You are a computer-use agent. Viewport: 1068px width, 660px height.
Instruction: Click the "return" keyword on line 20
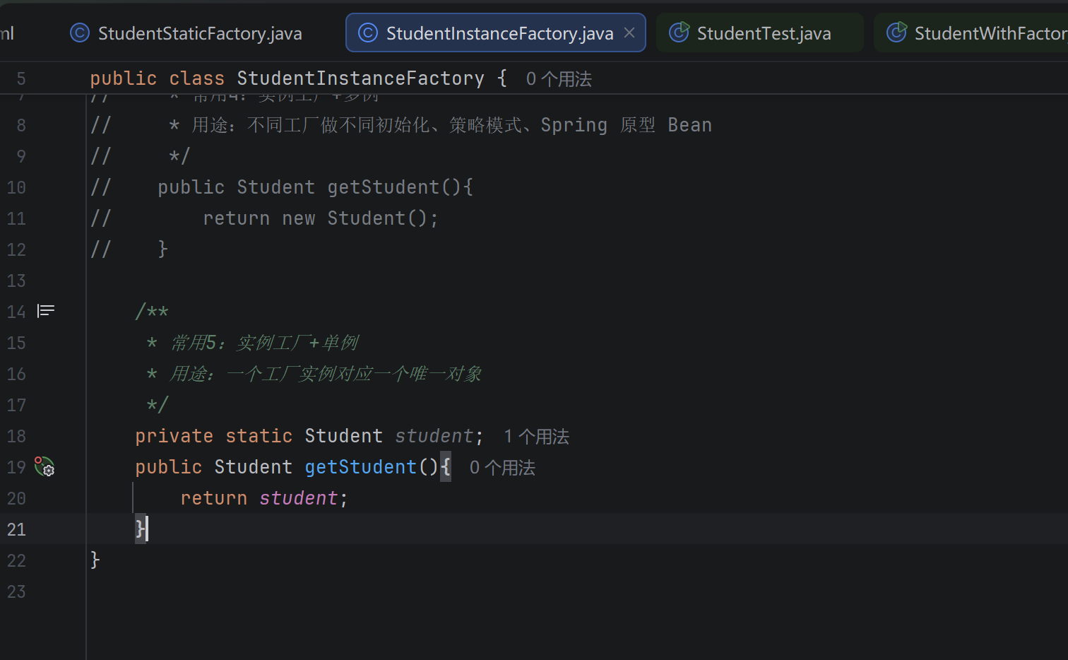pos(214,498)
